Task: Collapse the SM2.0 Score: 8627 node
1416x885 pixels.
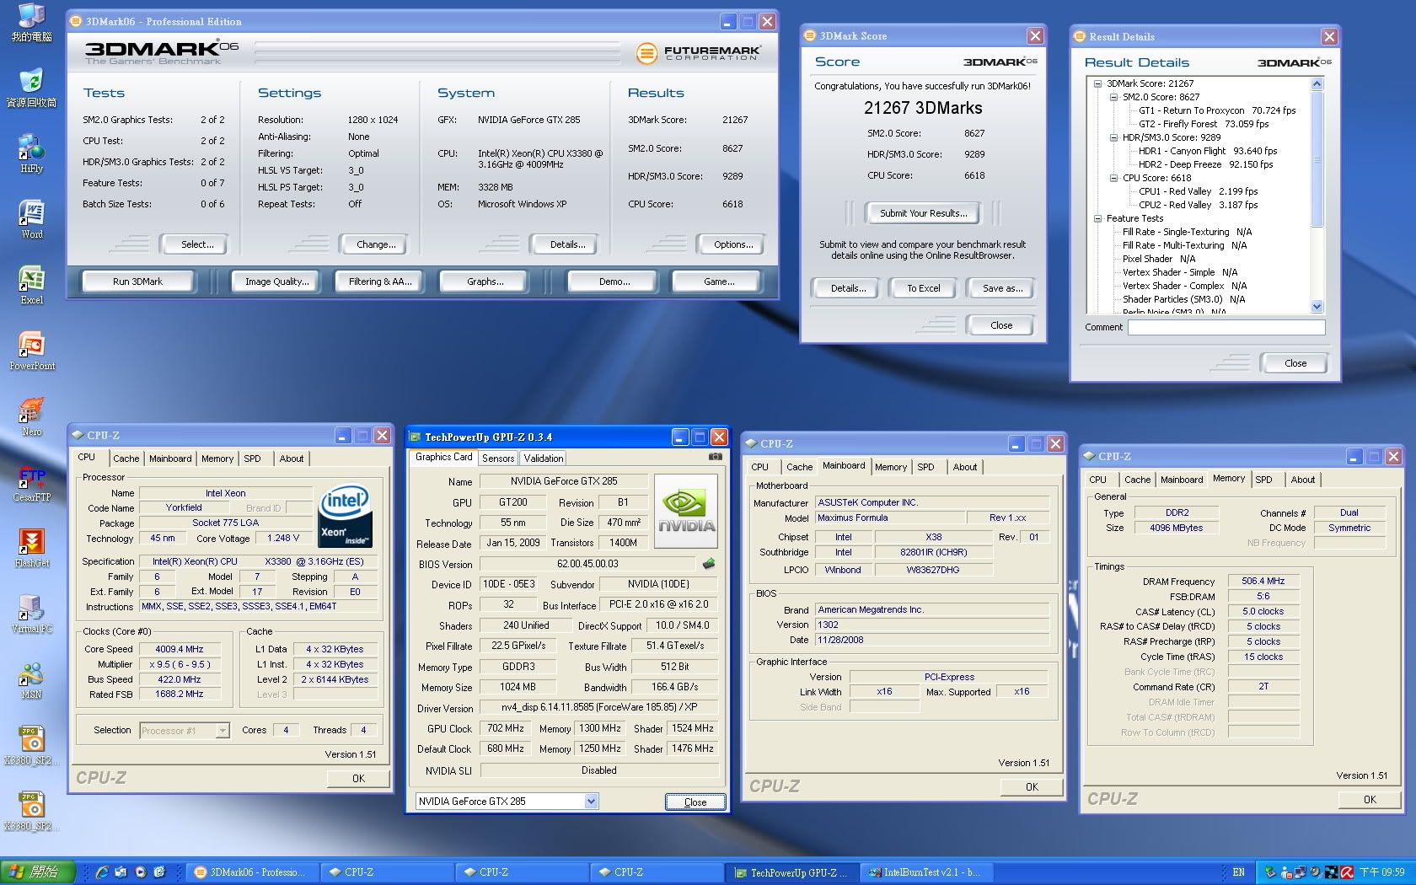Action: click(1113, 97)
